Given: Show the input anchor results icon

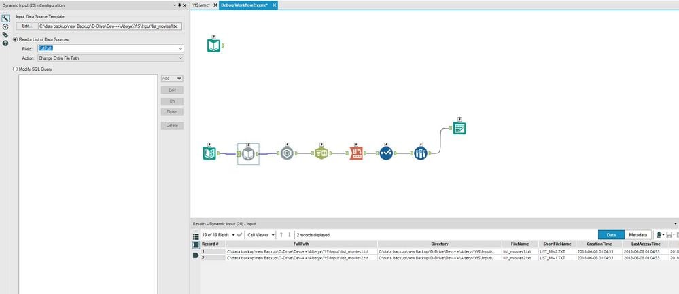Looking at the screenshot, I should [196, 244].
